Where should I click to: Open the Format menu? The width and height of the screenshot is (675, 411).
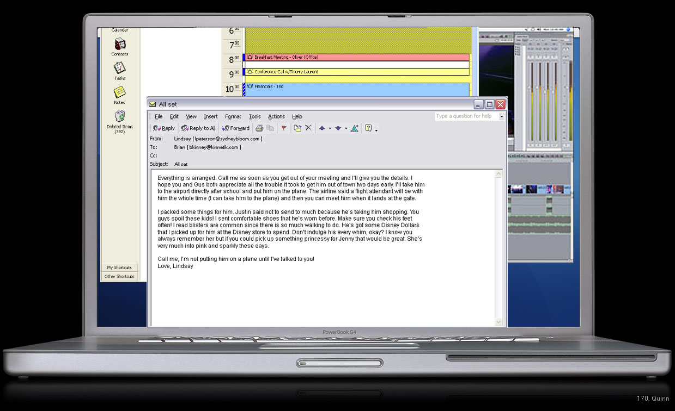(x=233, y=116)
